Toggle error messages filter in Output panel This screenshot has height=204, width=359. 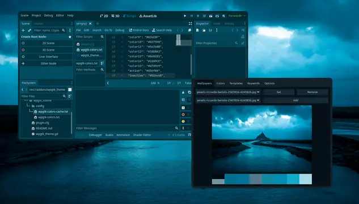(183, 114)
